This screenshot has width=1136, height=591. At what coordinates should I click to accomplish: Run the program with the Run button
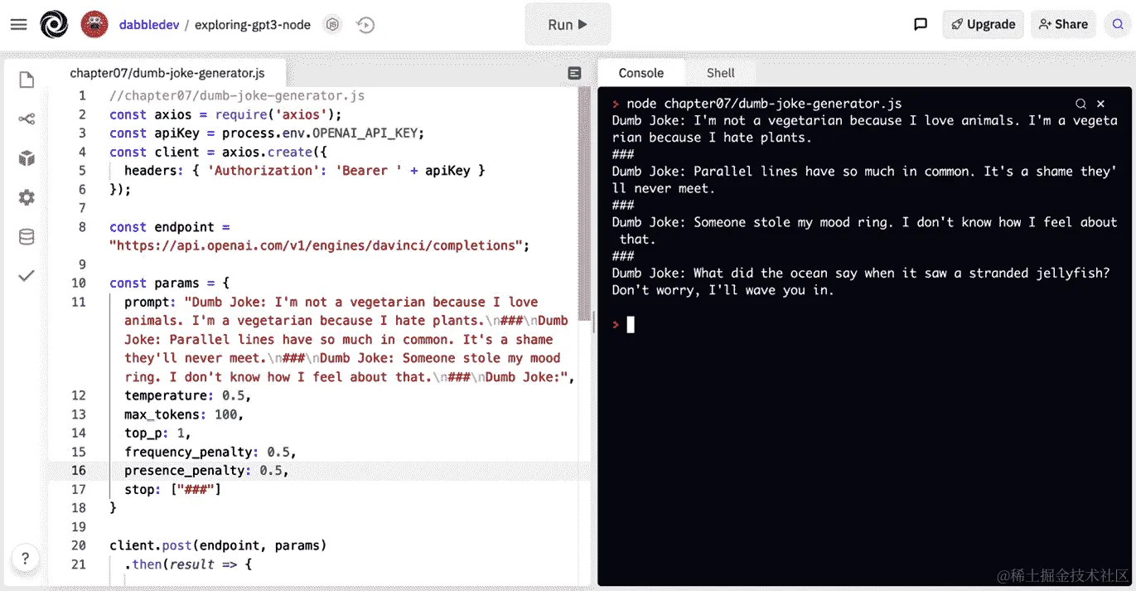tap(567, 24)
